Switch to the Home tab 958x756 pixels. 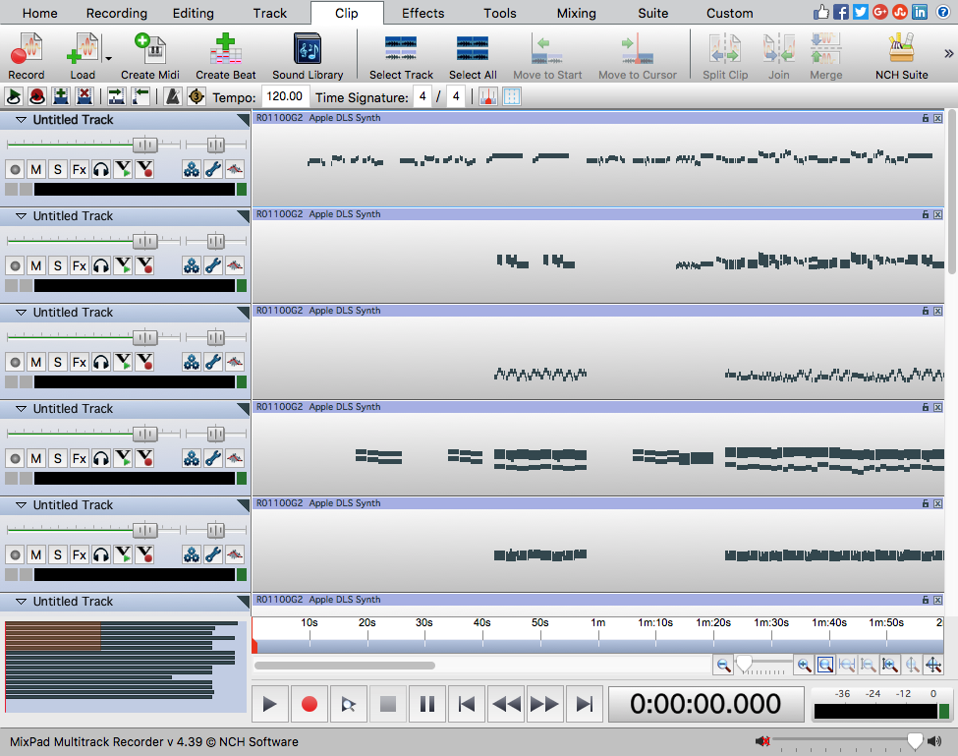click(x=39, y=13)
